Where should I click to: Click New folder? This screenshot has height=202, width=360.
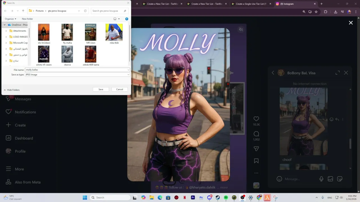pyautogui.click(x=27, y=19)
